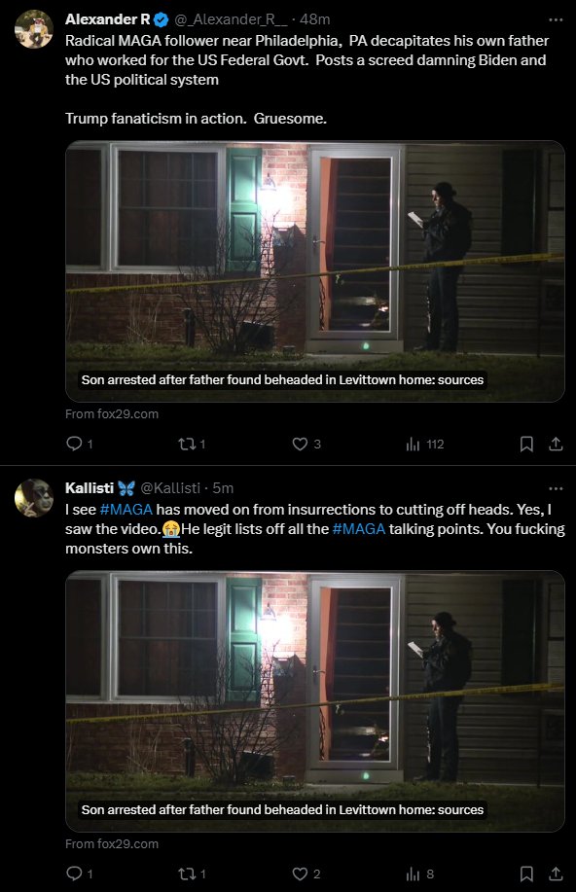Reply to Alexander R's tweet

(75, 444)
